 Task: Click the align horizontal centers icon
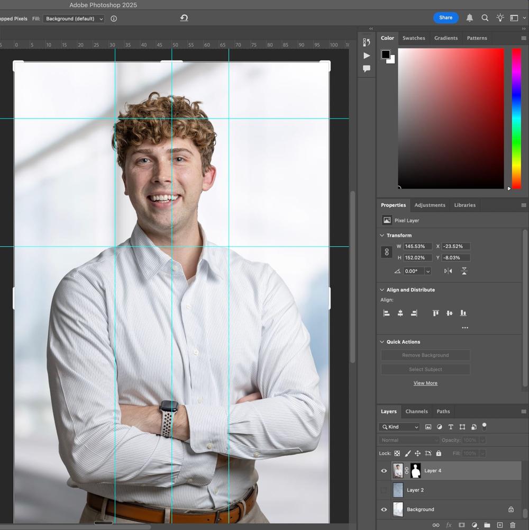pyautogui.click(x=400, y=313)
